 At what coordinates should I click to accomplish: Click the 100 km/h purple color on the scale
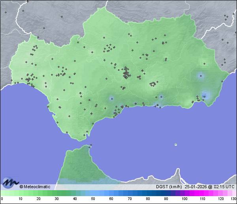click(184, 193)
